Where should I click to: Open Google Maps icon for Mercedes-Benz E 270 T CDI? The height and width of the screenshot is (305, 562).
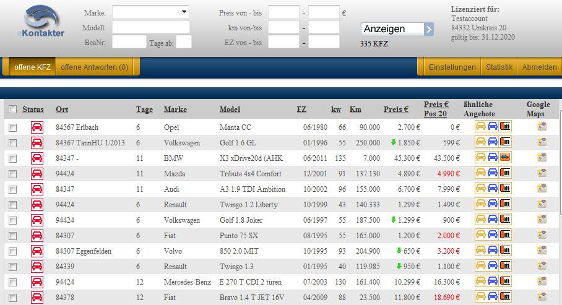pyautogui.click(x=542, y=281)
